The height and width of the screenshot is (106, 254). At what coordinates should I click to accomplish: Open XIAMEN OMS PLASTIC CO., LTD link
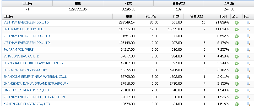pos(26,104)
